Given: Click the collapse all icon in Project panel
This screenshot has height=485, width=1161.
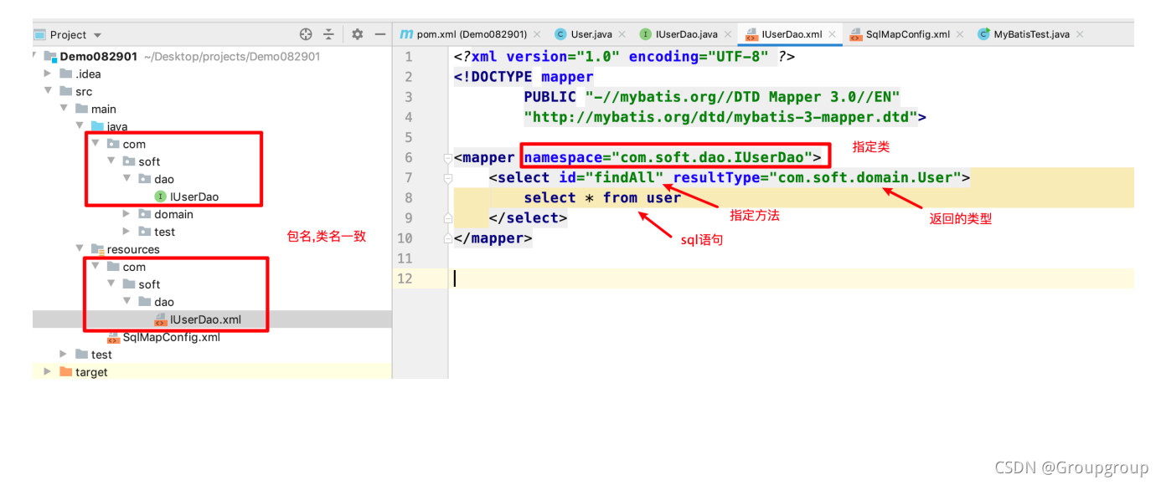Looking at the screenshot, I should tap(328, 34).
